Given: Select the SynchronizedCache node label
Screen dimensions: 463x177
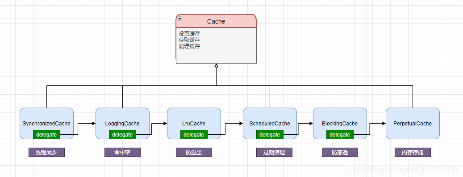Looking at the screenshot, I should [46, 124].
